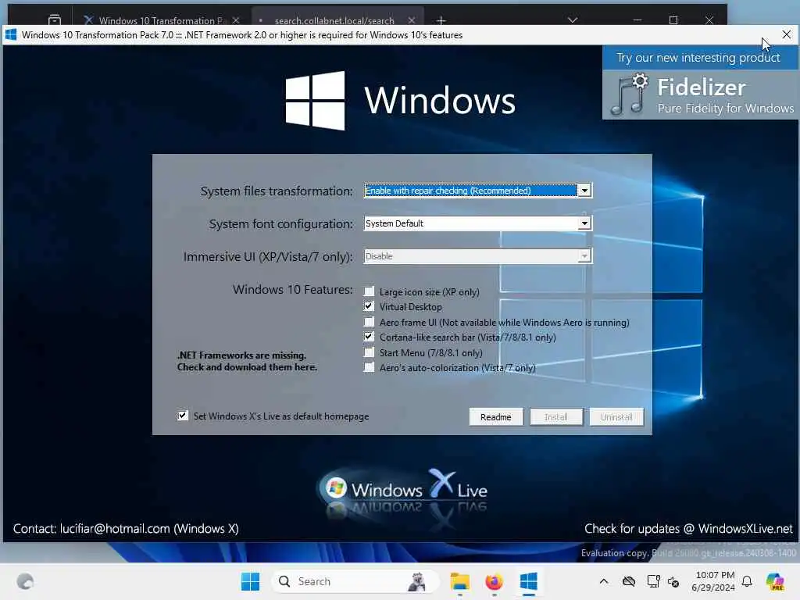Click the widgets icon at taskbar left
This screenshot has height=600, width=800.
pos(25,581)
